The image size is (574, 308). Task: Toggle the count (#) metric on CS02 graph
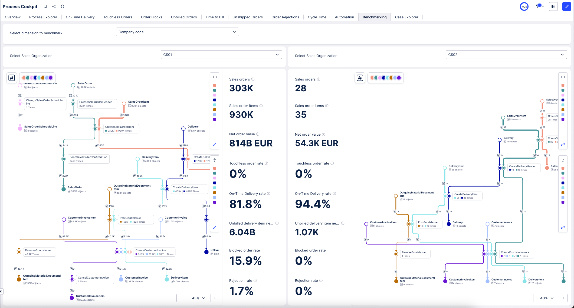pos(360,78)
